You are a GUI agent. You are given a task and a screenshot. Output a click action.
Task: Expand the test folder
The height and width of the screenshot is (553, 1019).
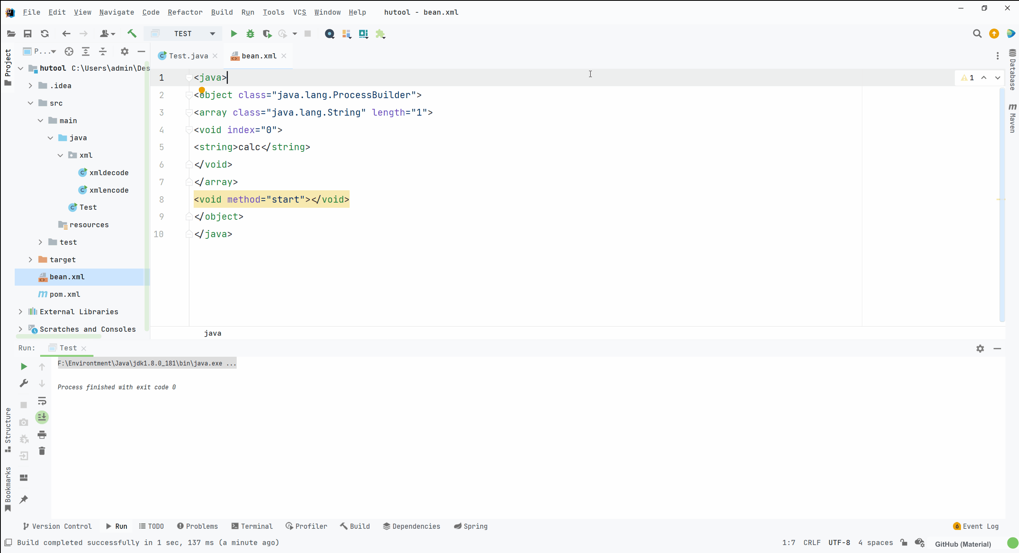(40, 242)
